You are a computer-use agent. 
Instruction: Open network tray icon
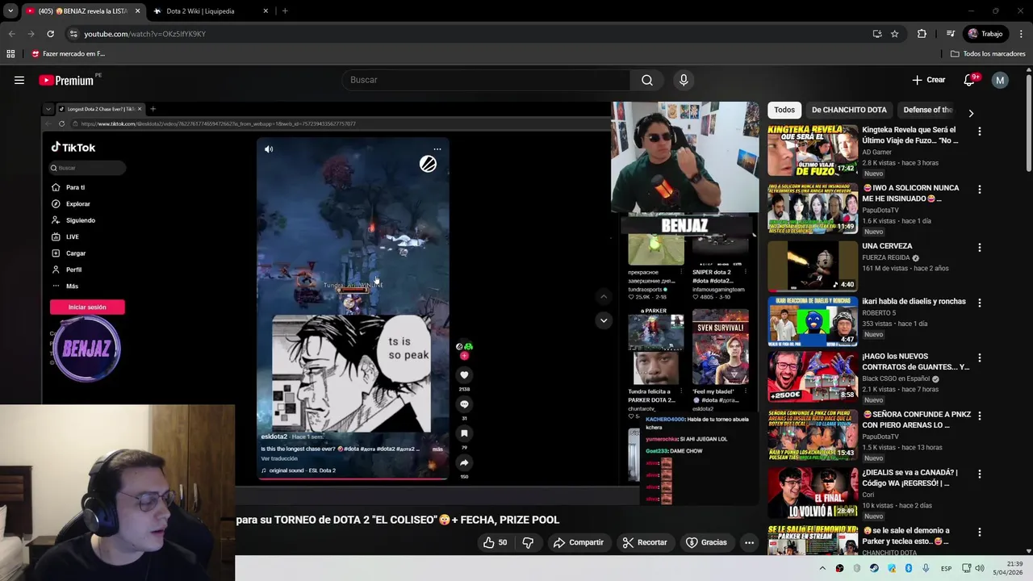(964, 568)
